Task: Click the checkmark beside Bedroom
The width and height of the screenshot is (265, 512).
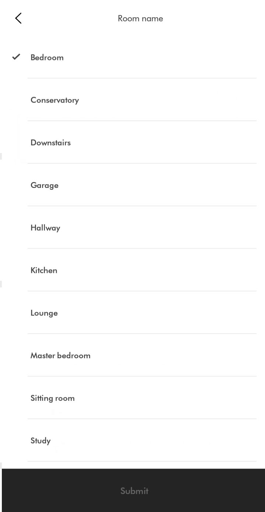Action: coord(16,57)
